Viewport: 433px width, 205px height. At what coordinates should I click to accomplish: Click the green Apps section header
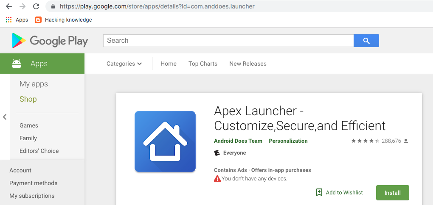(x=42, y=64)
